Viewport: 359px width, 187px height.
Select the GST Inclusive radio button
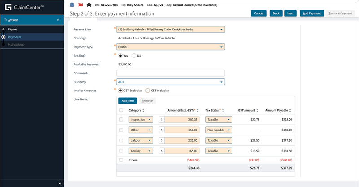(148, 91)
